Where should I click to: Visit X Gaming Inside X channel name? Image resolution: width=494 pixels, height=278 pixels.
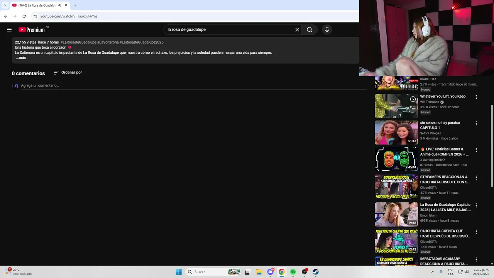tap(433, 160)
